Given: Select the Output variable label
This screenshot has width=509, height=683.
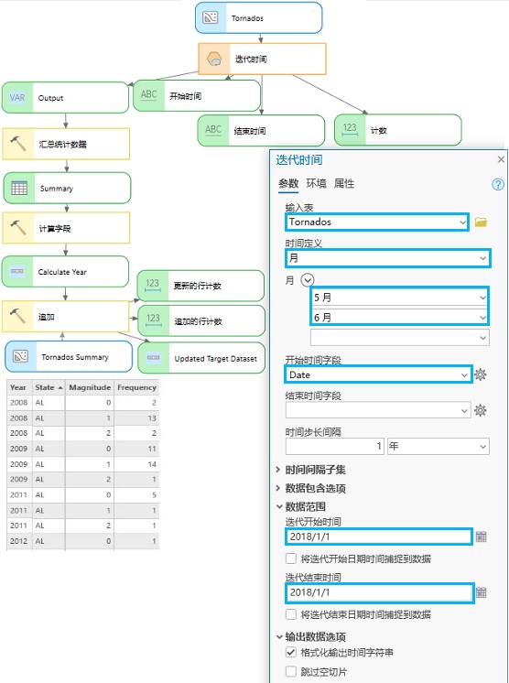Looking at the screenshot, I should point(50,98).
